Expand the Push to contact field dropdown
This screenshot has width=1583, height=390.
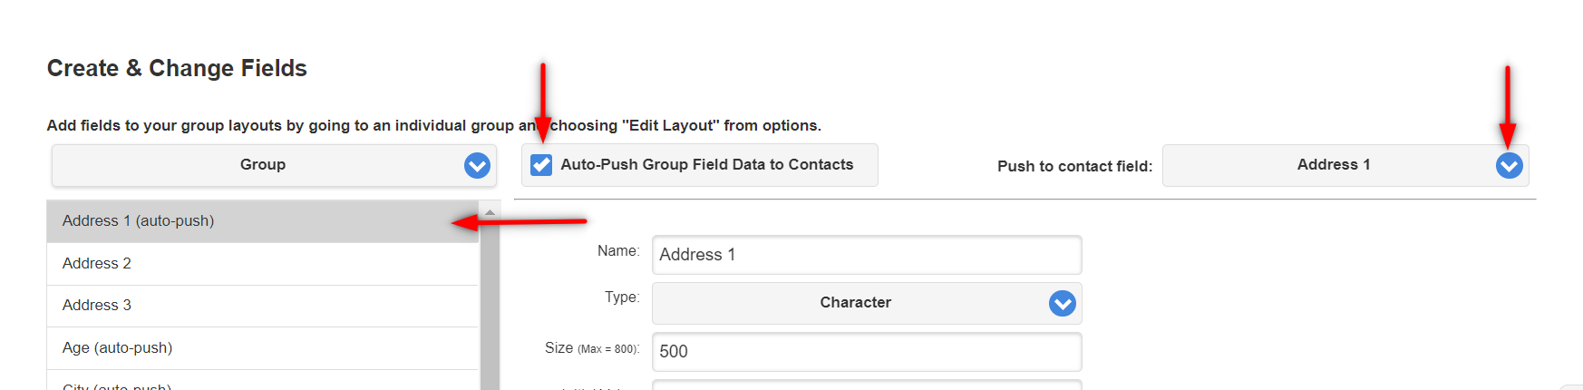(1345, 166)
